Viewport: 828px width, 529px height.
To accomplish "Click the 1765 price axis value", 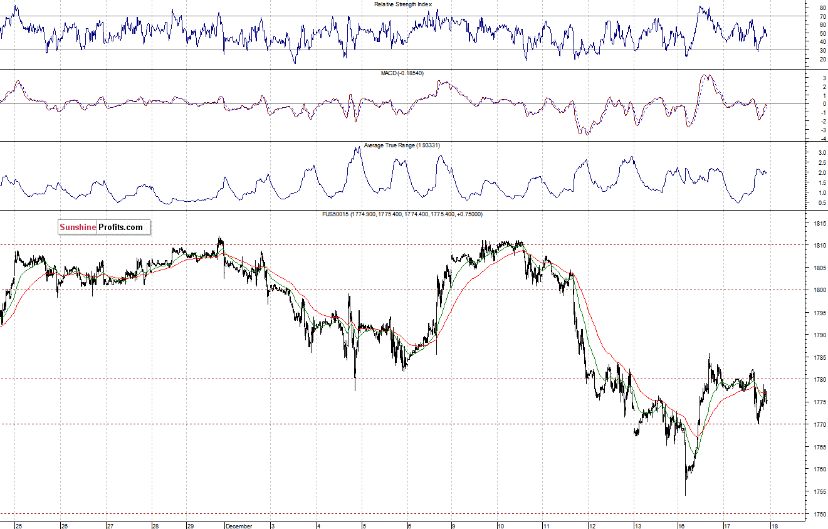I will coord(820,447).
